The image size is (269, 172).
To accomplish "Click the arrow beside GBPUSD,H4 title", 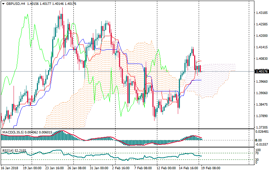I will click(x=3, y=3).
